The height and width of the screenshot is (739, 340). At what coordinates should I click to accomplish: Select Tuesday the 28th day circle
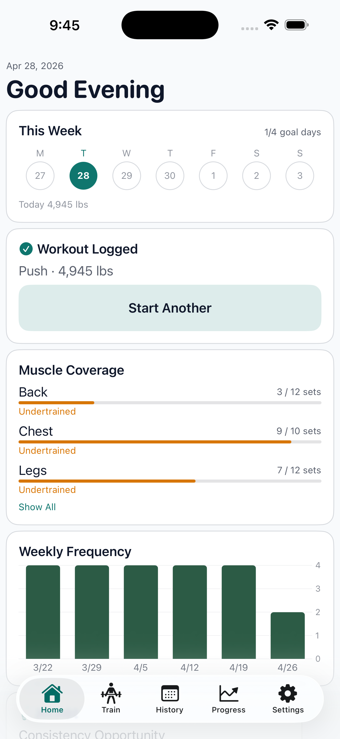coord(83,175)
